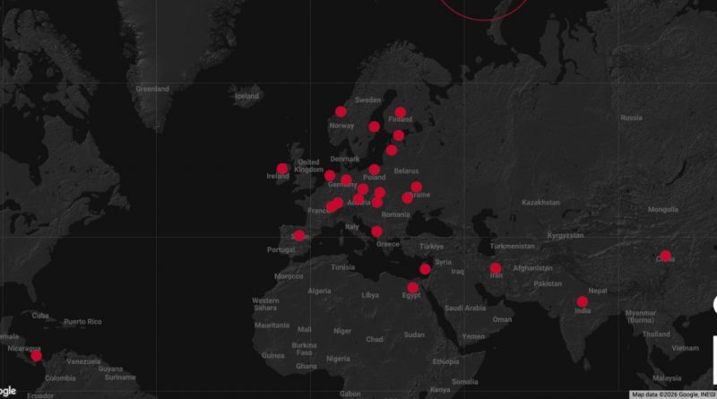Click the Map data copyright text
Screen dimensions: 717x399
pyautogui.click(x=672, y=395)
